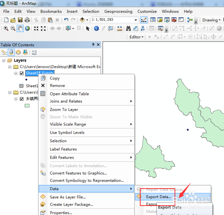The height and width of the screenshot is (215, 224).
Task: Open Joins and Relates submenu
Action: pyautogui.click(x=86, y=101)
